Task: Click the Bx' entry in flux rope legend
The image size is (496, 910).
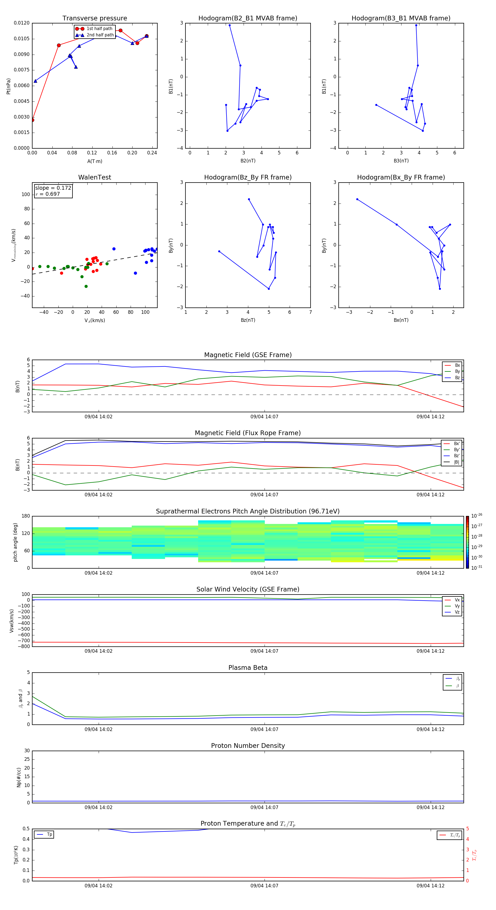Action: [x=452, y=444]
